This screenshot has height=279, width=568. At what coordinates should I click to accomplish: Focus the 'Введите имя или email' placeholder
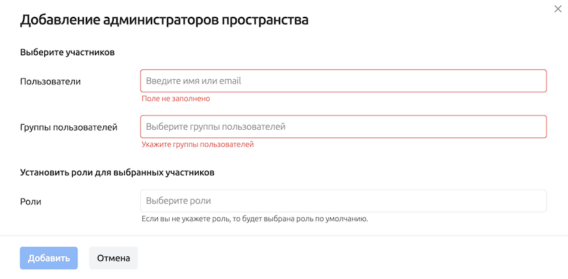click(x=194, y=81)
